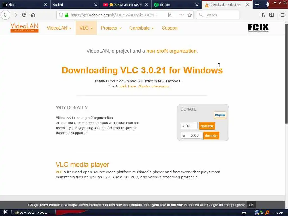Toggle reader view in the address bar
Screen dimensions: 288x216
pos(170,15)
